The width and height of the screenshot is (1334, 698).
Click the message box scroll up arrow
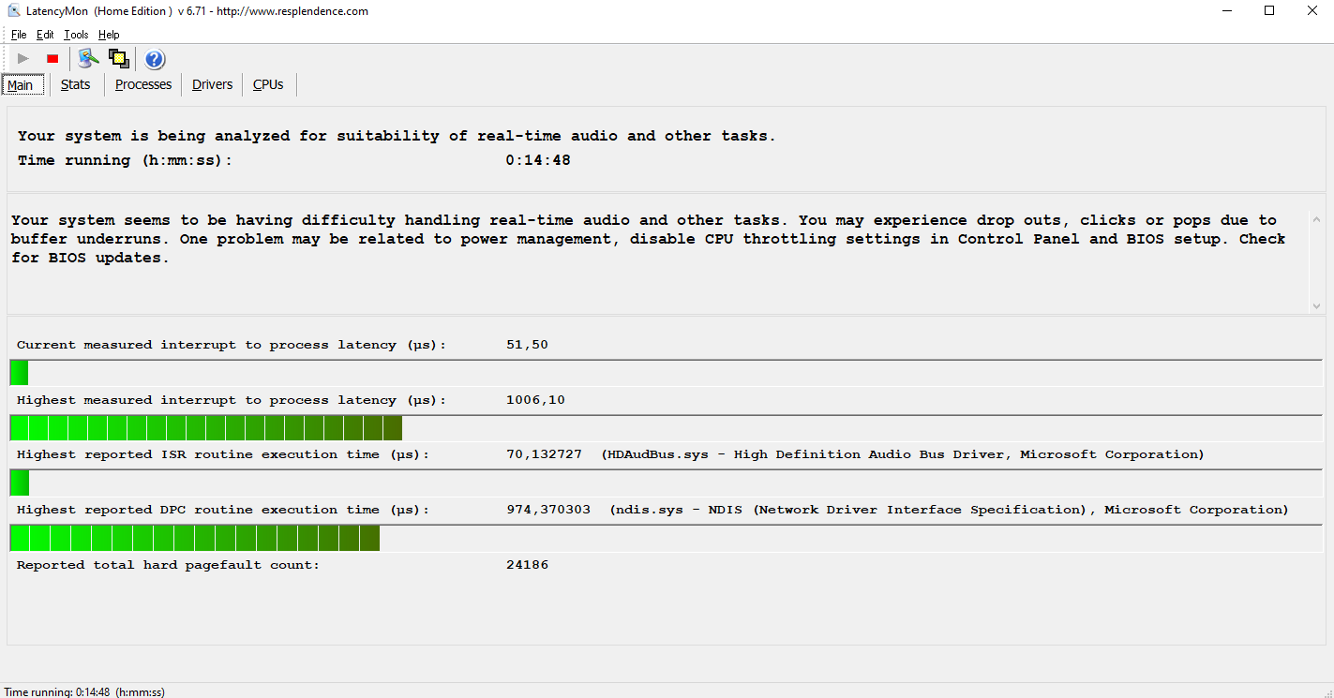click(x=1316, y=219)
